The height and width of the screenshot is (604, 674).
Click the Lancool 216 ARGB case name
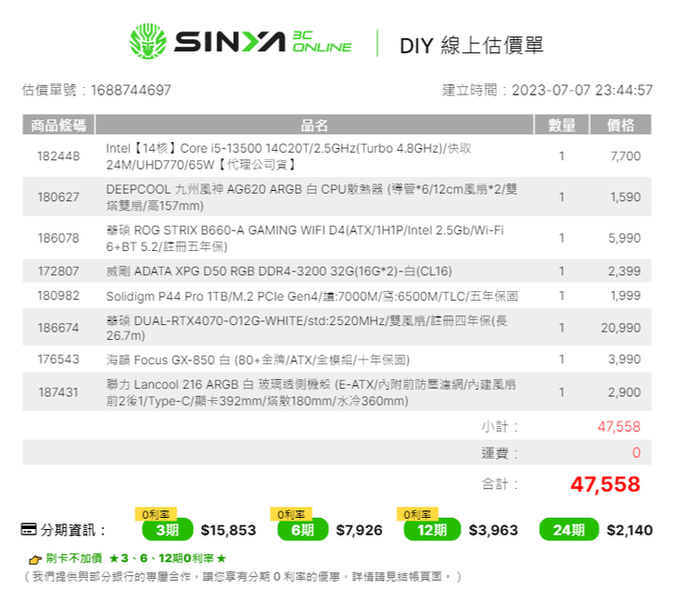tap(311, 392)
